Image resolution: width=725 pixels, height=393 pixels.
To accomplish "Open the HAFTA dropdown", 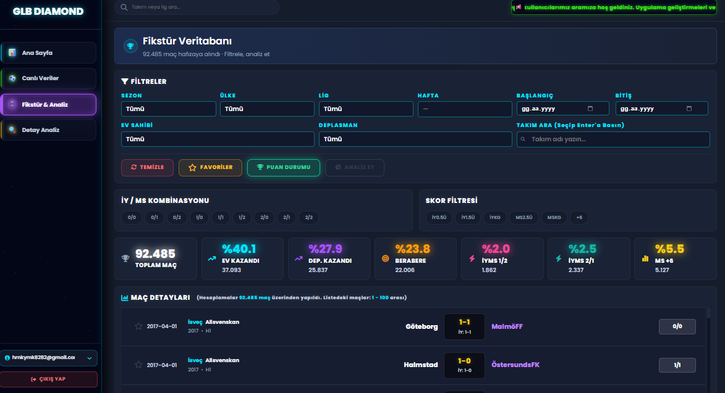I will click(x=465, y=109).
